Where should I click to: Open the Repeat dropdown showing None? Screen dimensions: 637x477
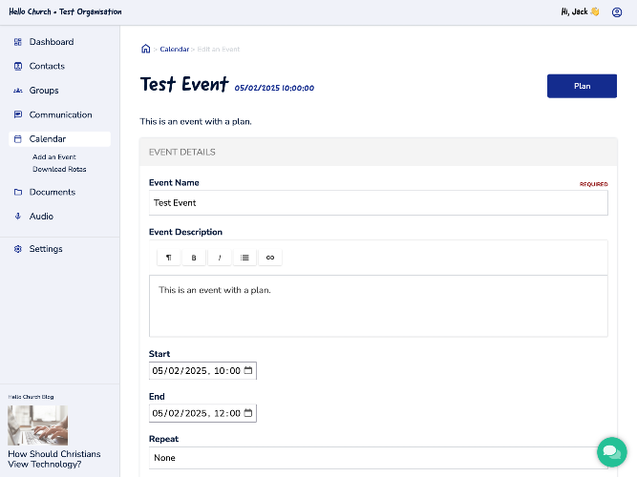(378, 458)
